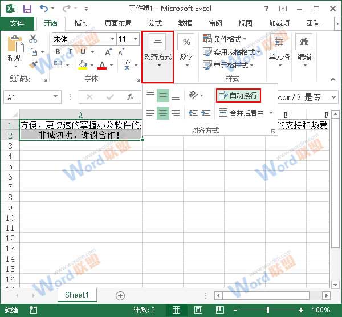Screen dimensions: 342x317
Task: Increase indent in alignment panel
Action: pos(206,113)
